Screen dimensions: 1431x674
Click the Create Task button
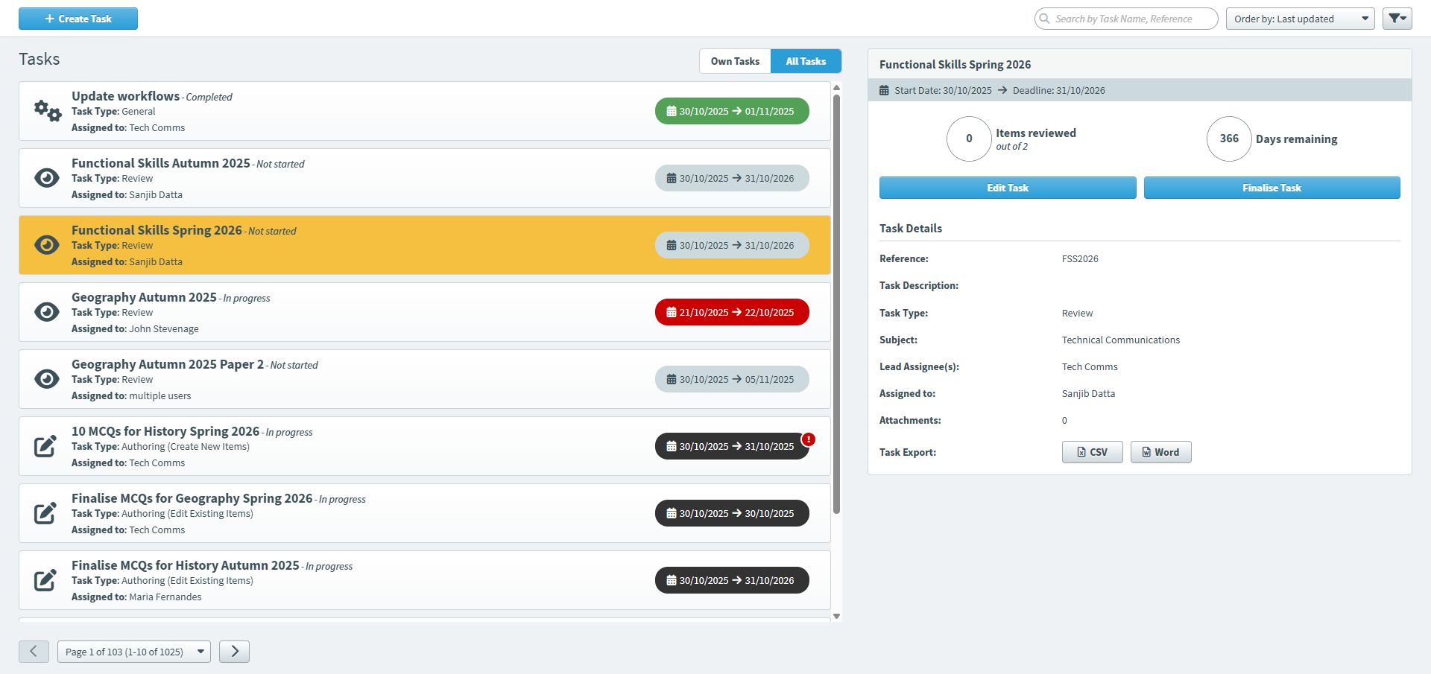coord(78,19)
